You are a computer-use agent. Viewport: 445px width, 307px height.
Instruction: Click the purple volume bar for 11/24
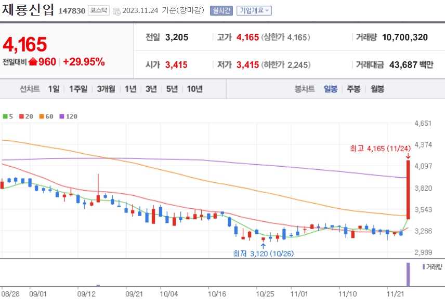tap(408, 274)
